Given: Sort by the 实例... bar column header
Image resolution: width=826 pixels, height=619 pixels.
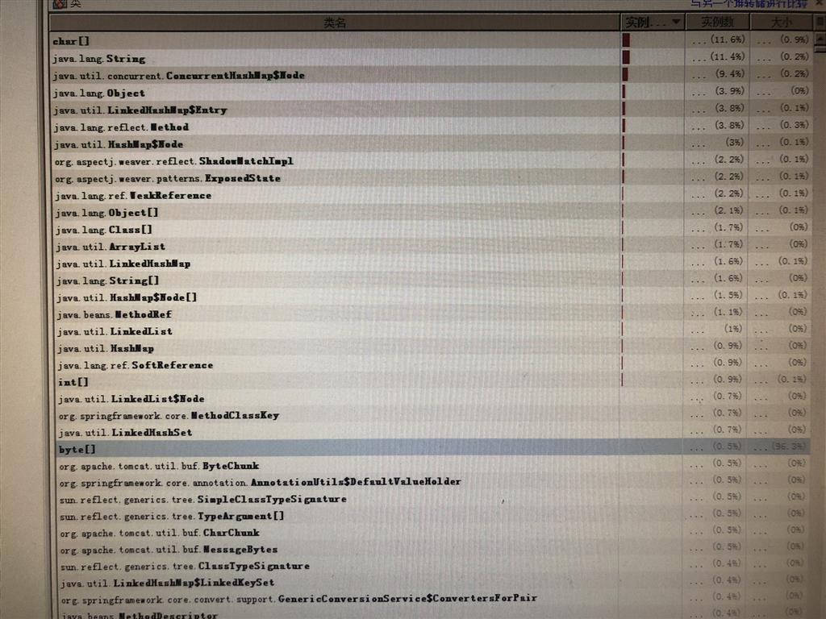Looking at the screenshot, I should tap(653, 22).
